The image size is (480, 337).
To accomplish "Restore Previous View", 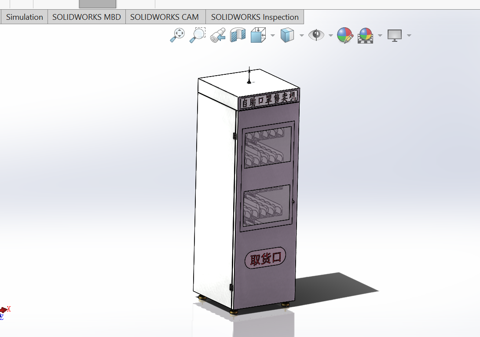I will tap(218, 35).
